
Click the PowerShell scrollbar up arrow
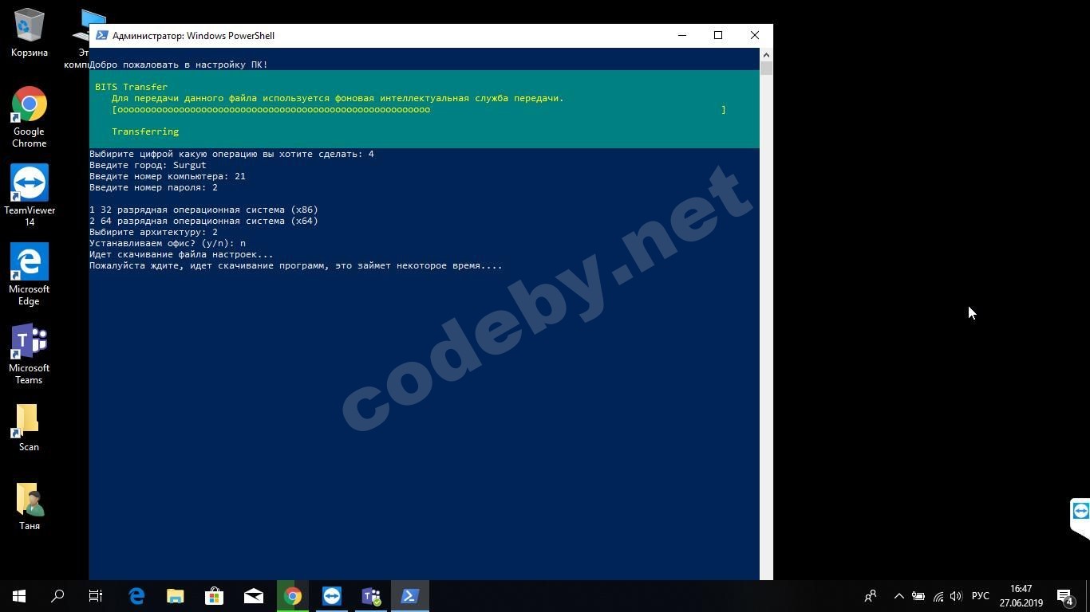tap(766, 55)
